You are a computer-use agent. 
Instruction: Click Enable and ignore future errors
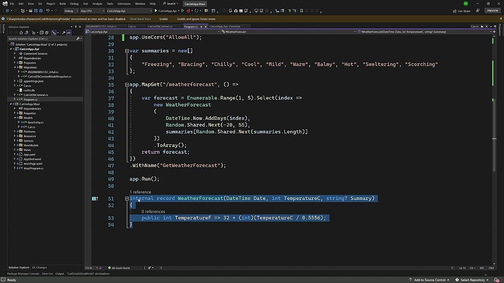click(x=196, y=19)
